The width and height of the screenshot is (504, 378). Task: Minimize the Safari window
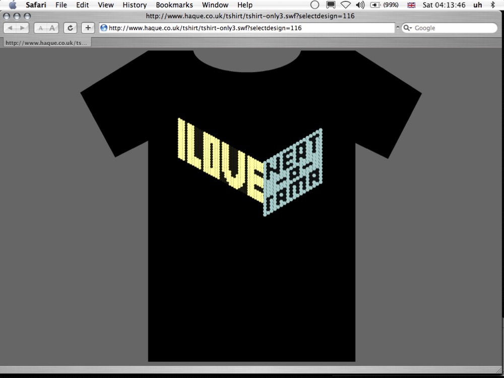(17, 16)
